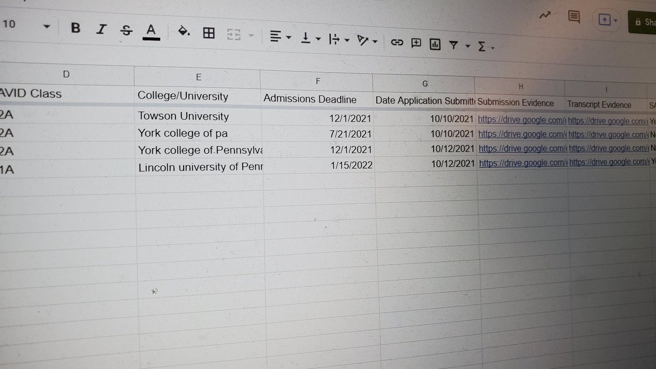Screen dimensions: 656x369
Task: Select the Submission Evidence header cell
Action: click(x=521, y=103)
